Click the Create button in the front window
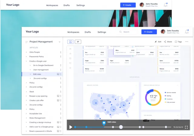 tap(149, 32)
